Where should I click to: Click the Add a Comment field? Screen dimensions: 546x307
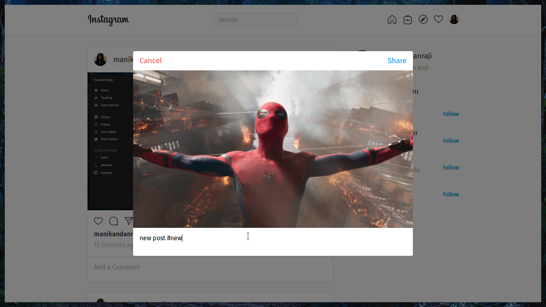coord(210,267)
